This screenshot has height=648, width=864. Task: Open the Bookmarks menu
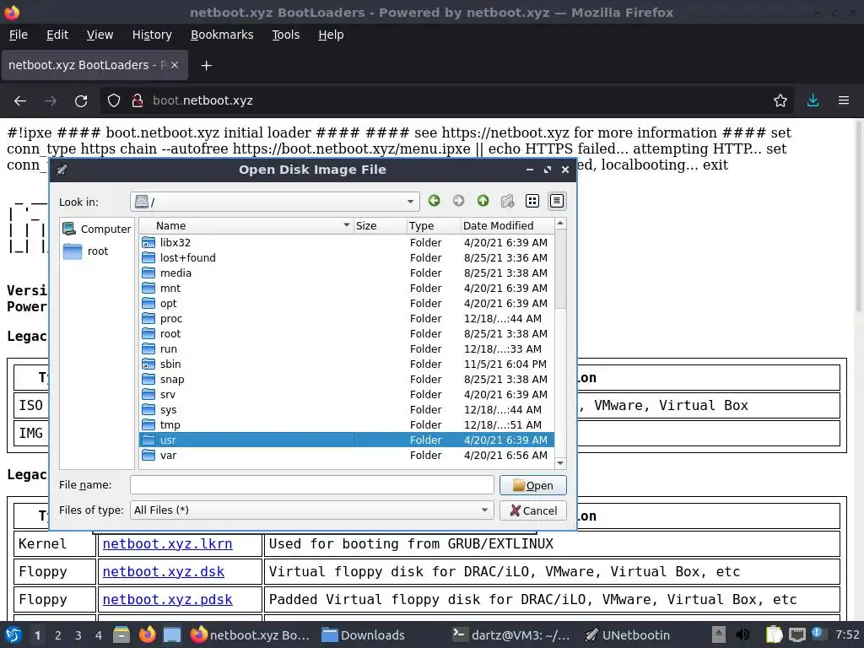(222, 35)
